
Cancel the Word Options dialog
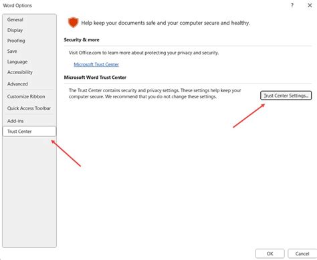point(302,253)
